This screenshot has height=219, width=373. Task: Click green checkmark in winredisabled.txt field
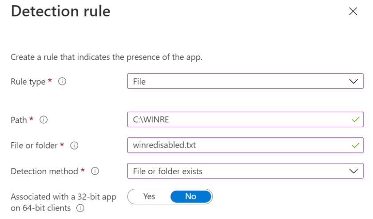click(355, 145)
